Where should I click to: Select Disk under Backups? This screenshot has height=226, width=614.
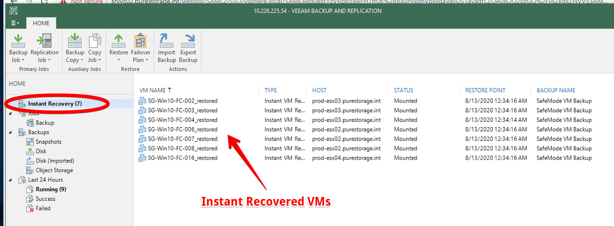(41, 151)
